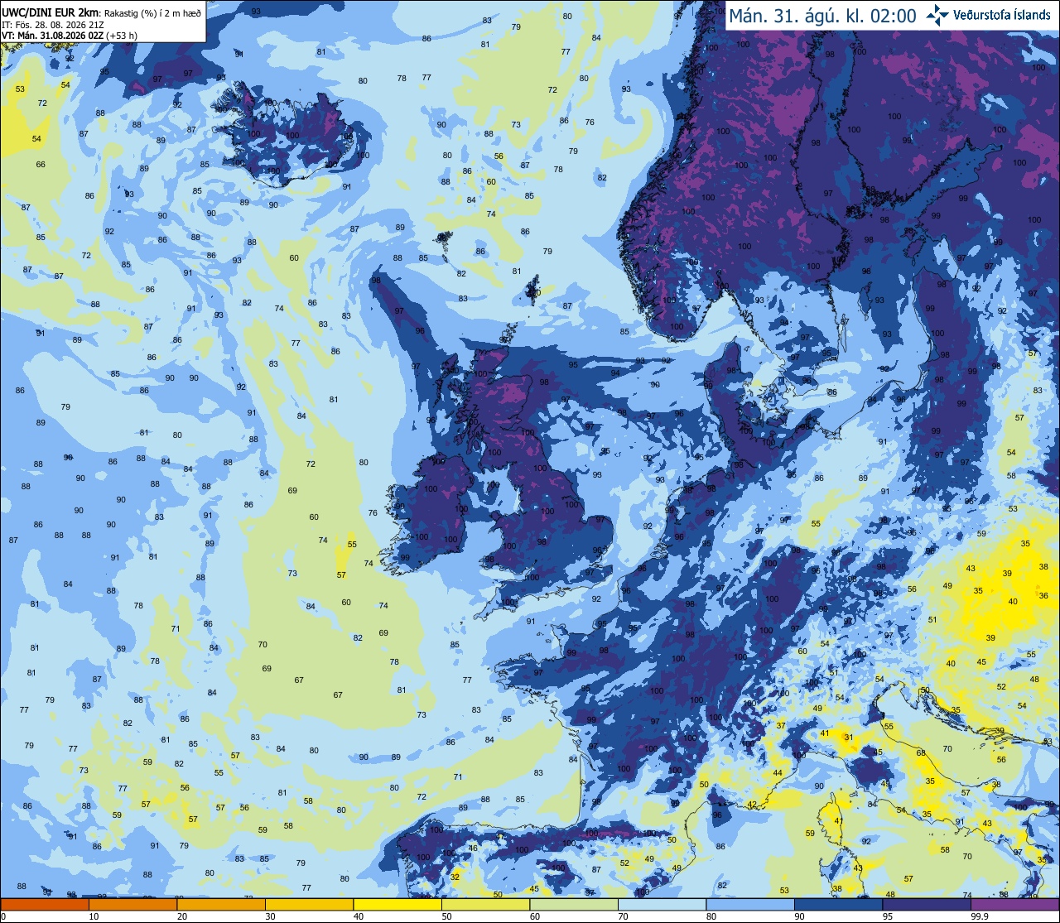Pick the 60–70 pale green legend swatch
Viewport: 1060px width, 923px height.
pyautogui.click(x=574, y=904)
